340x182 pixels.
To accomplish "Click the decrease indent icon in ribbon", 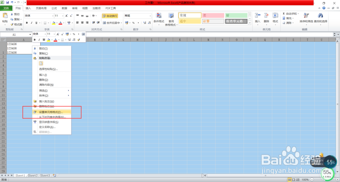I will tap(93, 23).
